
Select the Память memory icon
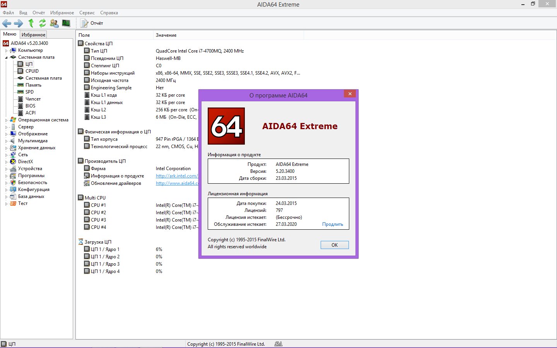click(x=21, y=85)
